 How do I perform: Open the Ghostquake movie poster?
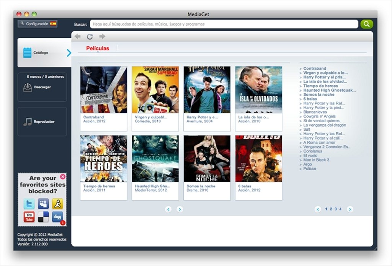click(155, 159)
